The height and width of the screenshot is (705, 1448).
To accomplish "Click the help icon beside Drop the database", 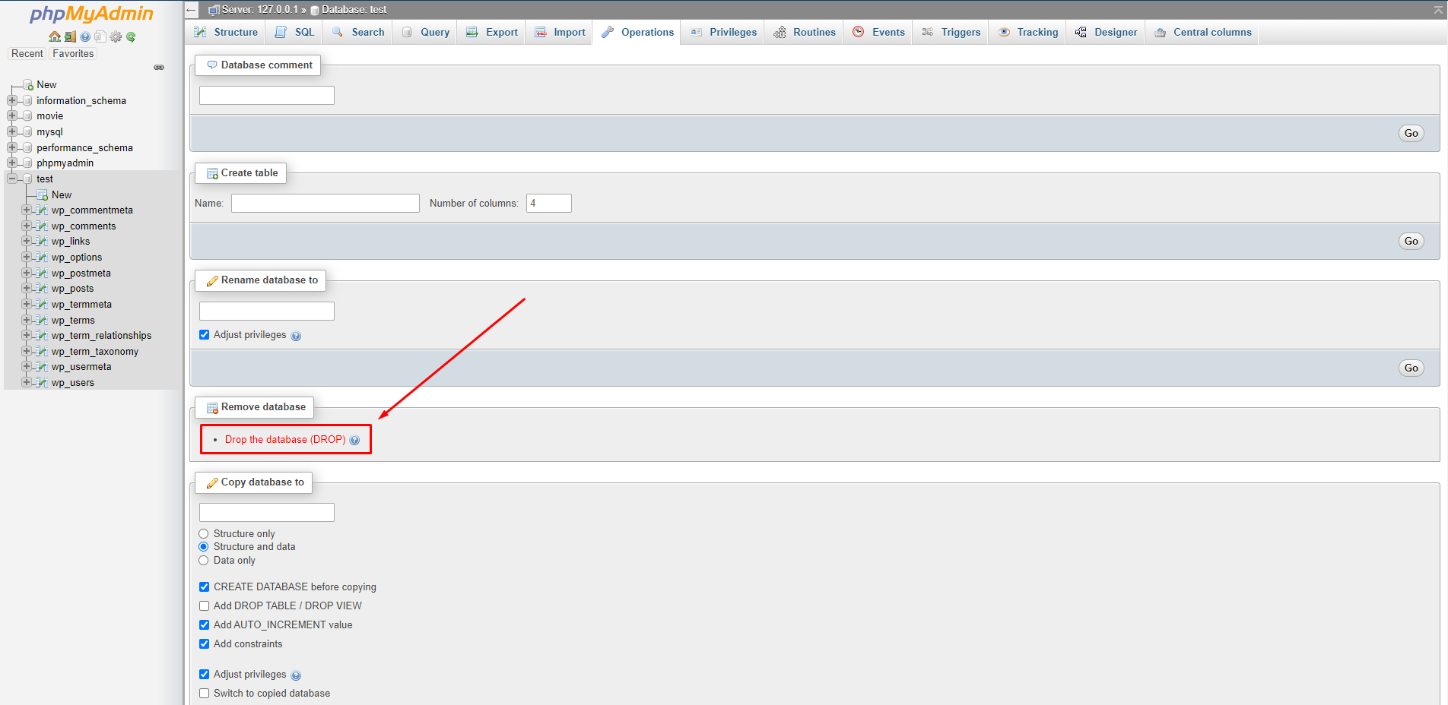I will [x=354, y=440].
